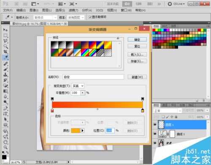Viewport: 211px width, 165px height.
Task: Click the Load (L) button
Action: tap(137, 55)
